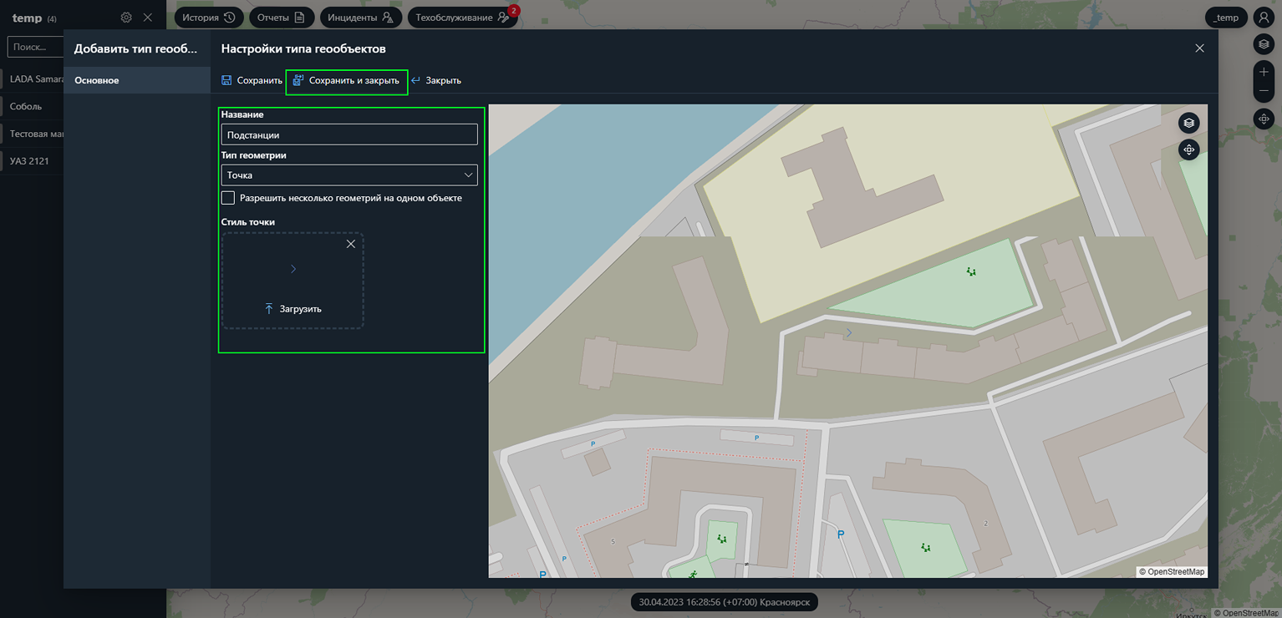Select УАЗ 2121 in the vehicle list
Viewport: 1282px width, 618px height.
(29, 160)
